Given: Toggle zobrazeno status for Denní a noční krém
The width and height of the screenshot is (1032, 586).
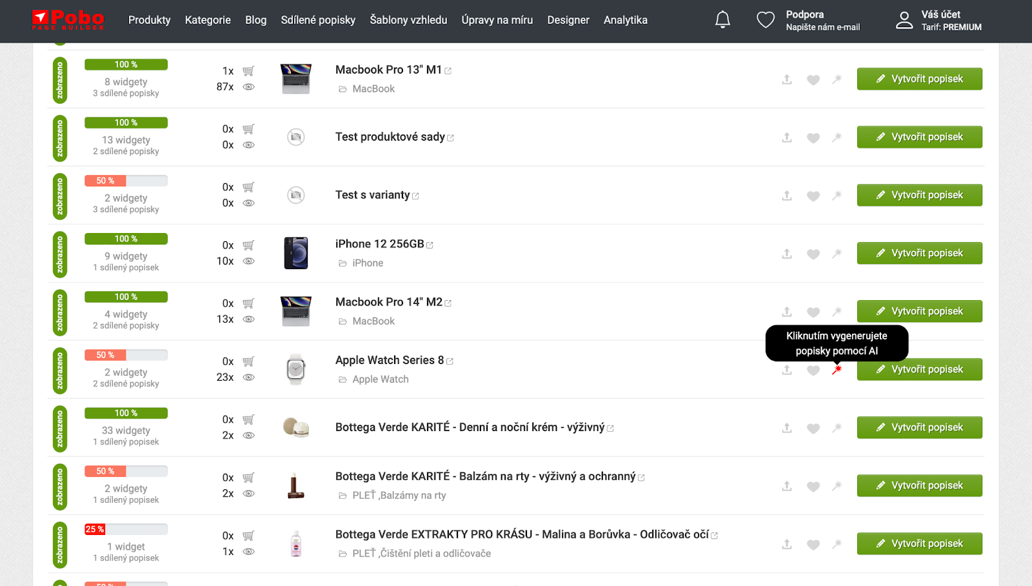Looking at the screenshot, I should click(60, 429).
